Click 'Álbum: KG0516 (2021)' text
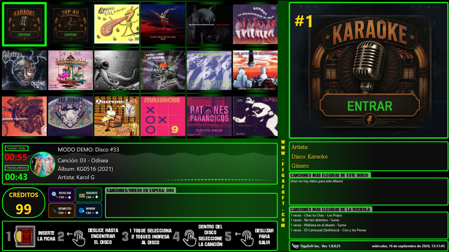 (x=85, y=169)
